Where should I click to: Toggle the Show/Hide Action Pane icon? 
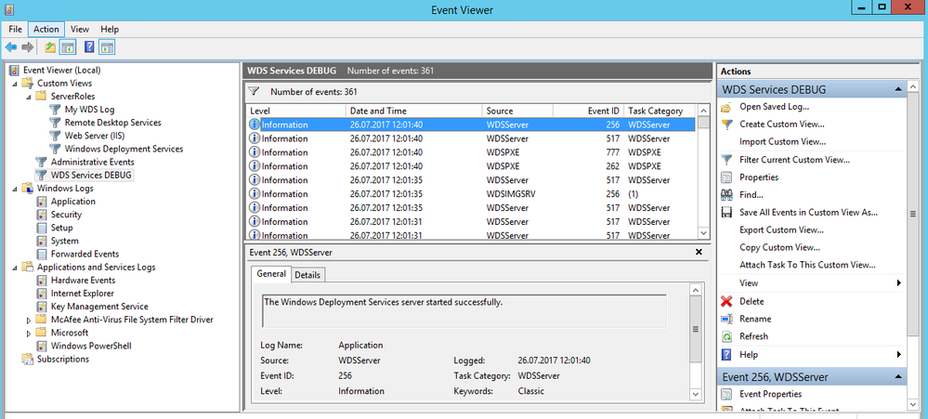pyautogui.click(x=107, y=47)
